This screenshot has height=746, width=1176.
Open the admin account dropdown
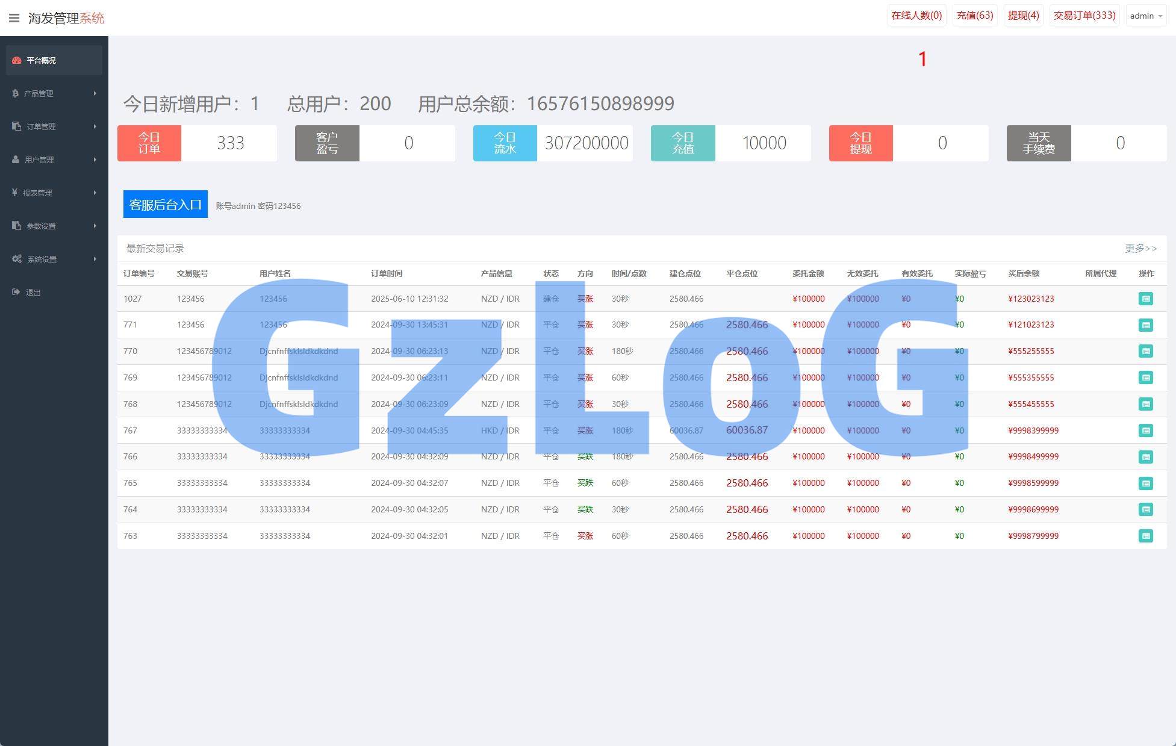[x=1146, y=16]
